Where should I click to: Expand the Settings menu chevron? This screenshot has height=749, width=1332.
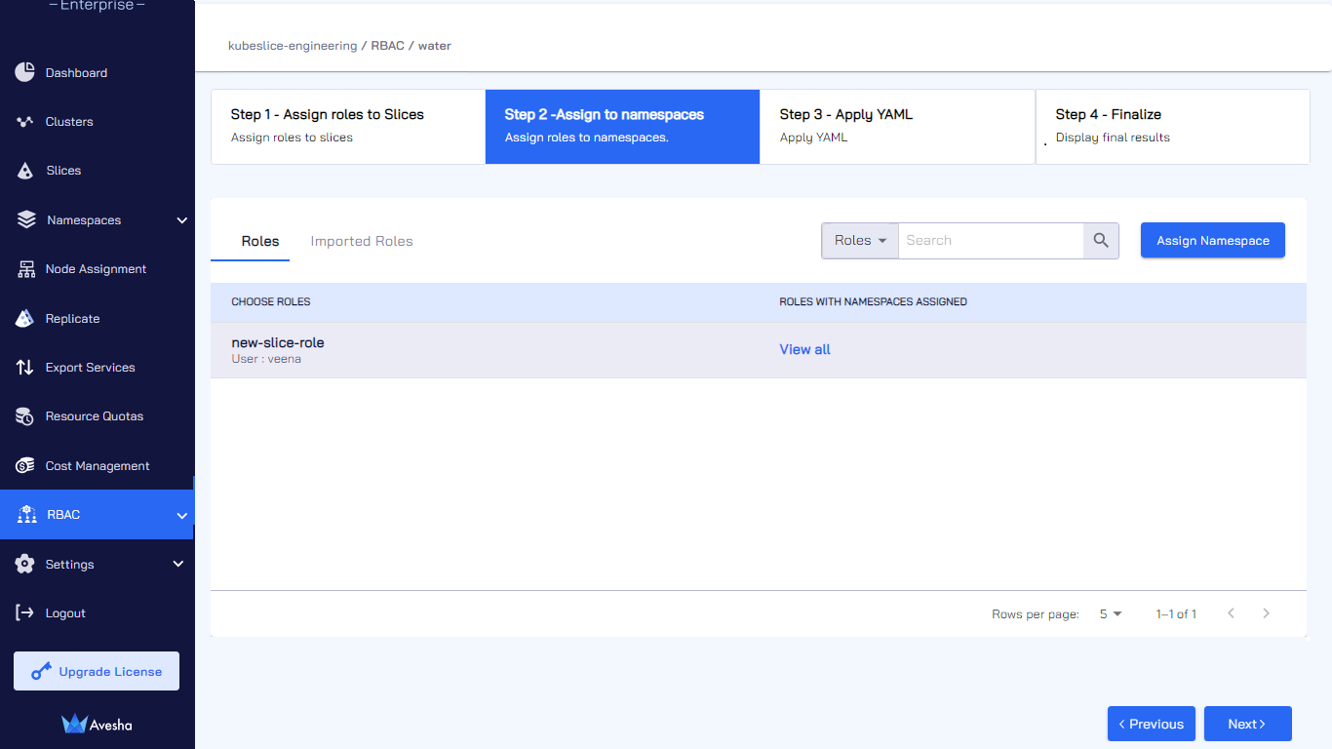[x=178, y=564]
